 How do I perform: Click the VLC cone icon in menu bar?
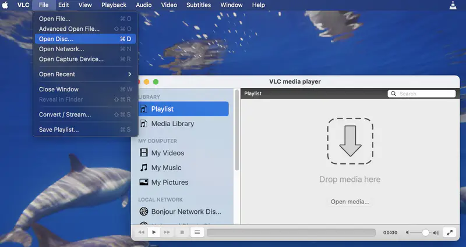tap(453, 5)
